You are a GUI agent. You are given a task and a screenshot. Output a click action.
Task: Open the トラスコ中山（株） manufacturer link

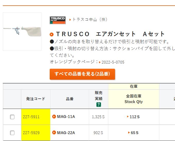pyautogui.click(x=90, y=19)
